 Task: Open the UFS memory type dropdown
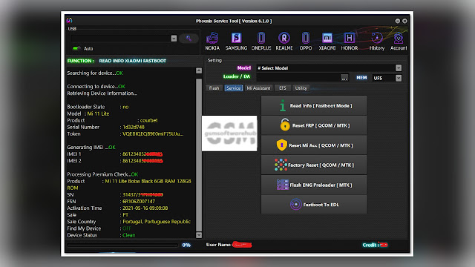tap(399, 78)
